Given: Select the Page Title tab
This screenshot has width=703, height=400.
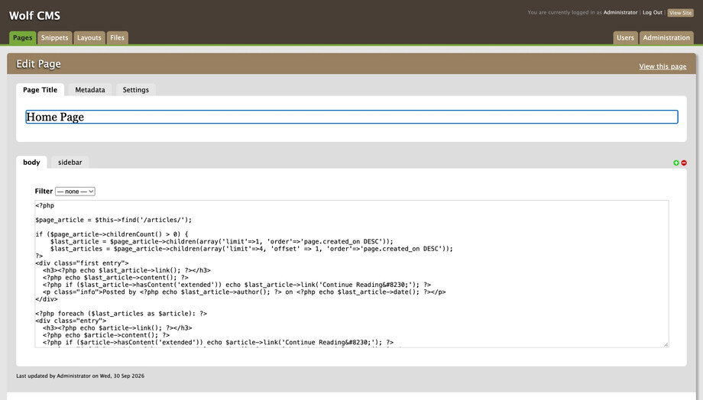Looking at the screenshot, I should pos(40,89).
